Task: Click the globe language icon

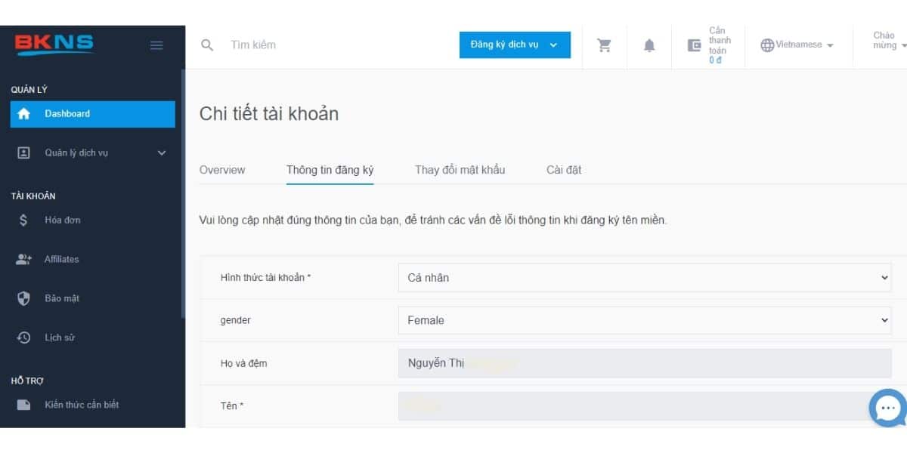Action: pyautogui.click(x=767, y=45)
